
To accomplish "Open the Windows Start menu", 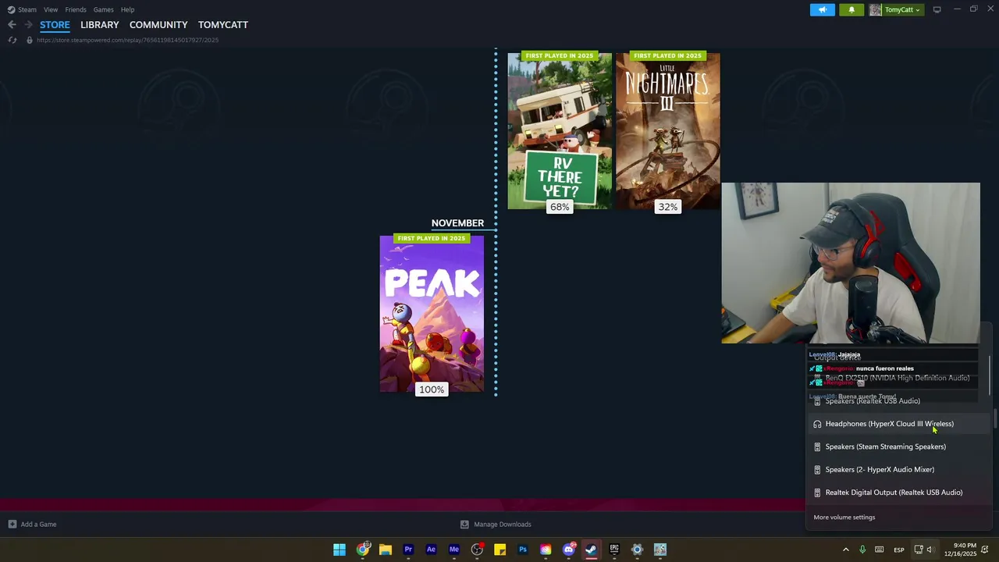I will 340,550.
